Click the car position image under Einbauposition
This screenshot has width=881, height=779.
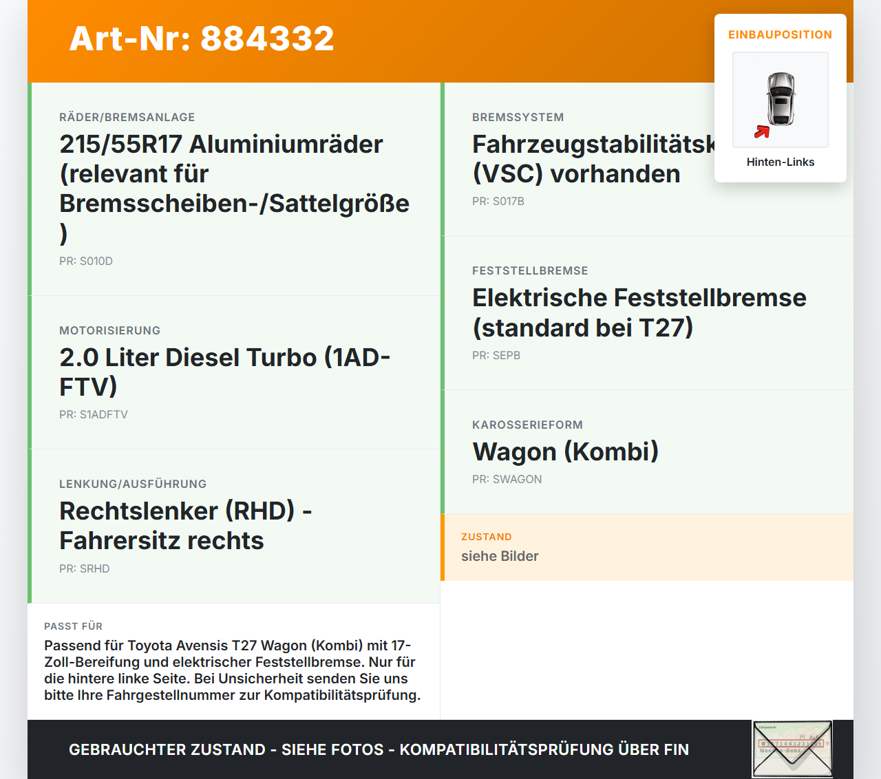click(x=781, y=100)
